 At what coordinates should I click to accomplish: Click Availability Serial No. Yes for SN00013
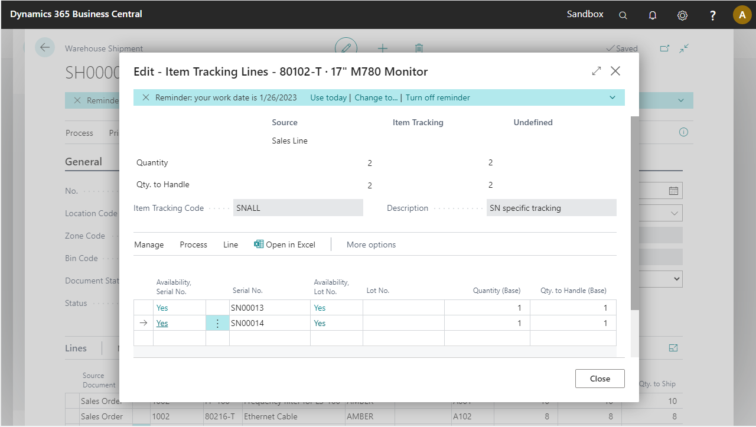[x=162, y=308]
